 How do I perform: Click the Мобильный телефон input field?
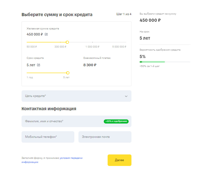tap(48, 137)
